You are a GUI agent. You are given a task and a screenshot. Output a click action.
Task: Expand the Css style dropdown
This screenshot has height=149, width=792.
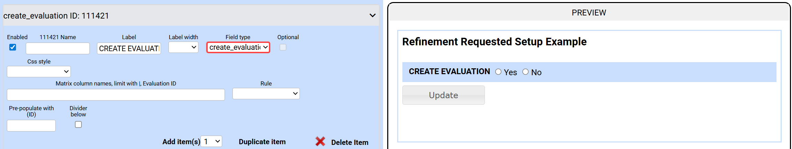[x=39, y=71]
